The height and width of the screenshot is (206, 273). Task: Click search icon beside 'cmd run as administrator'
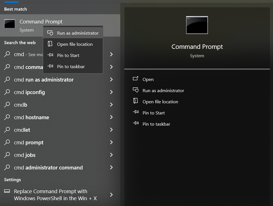(7, 80)
